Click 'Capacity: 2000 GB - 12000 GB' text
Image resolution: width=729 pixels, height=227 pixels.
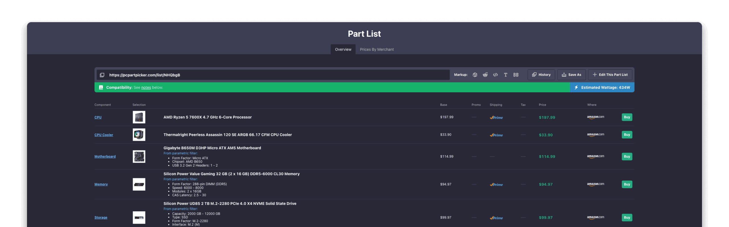pos(196,214)
